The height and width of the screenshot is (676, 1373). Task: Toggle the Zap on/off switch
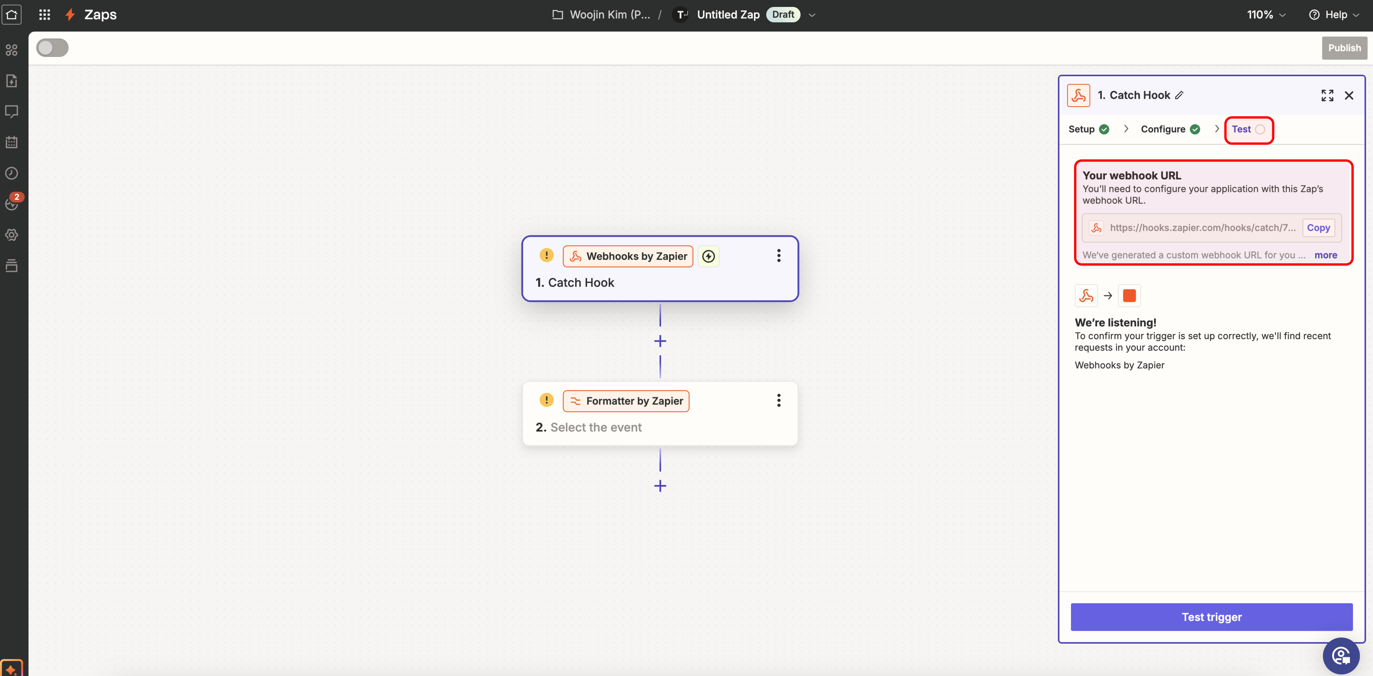(52, 48)
